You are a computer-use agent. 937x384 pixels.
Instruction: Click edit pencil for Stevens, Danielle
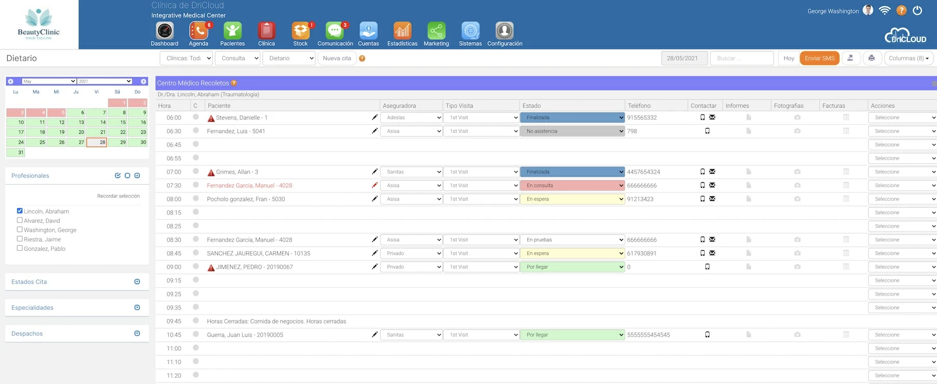pos(374,118)
